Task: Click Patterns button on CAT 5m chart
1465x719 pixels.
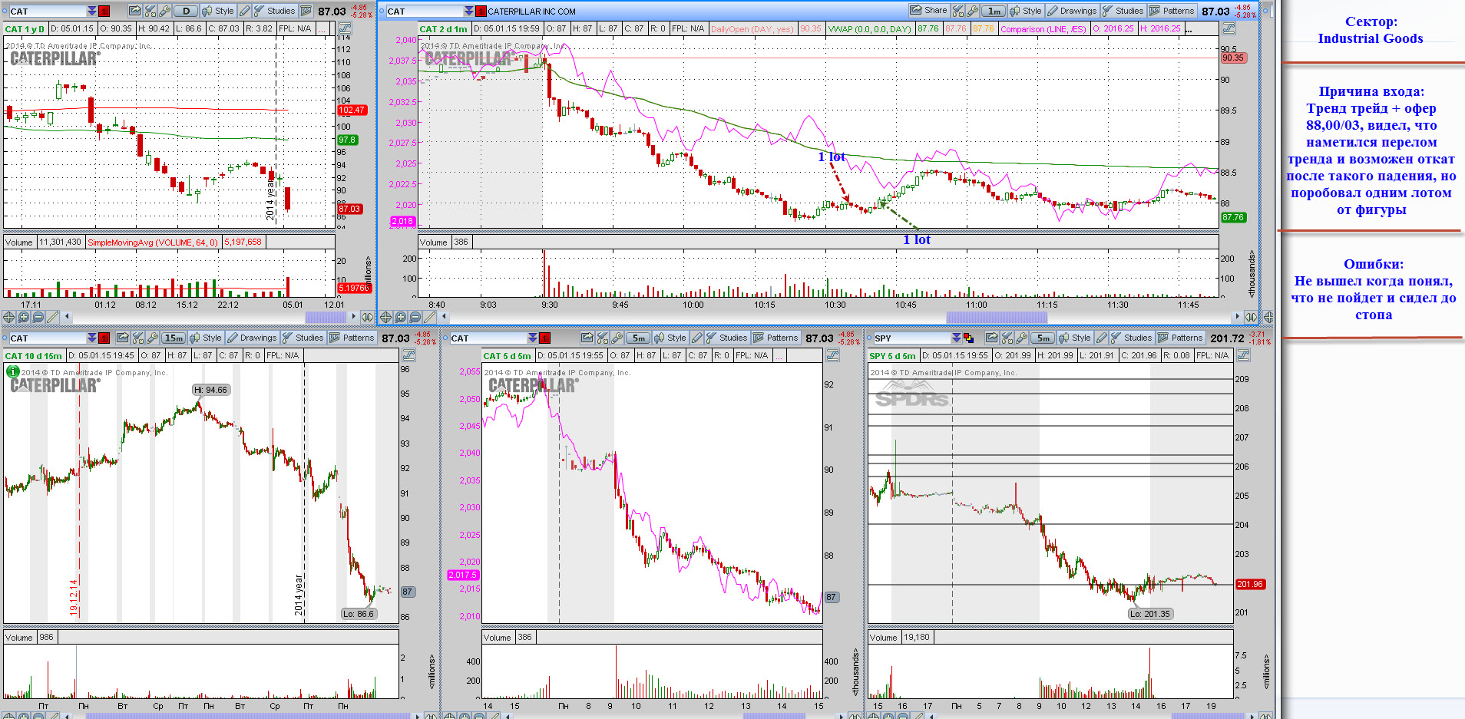Action: [x=775, y=338]
